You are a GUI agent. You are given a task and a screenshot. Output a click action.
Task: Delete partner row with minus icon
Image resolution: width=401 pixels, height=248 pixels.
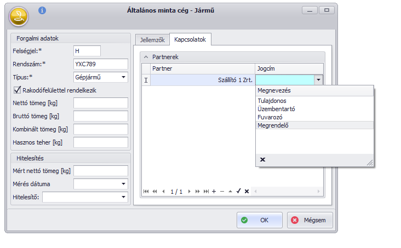coord(222,191)
